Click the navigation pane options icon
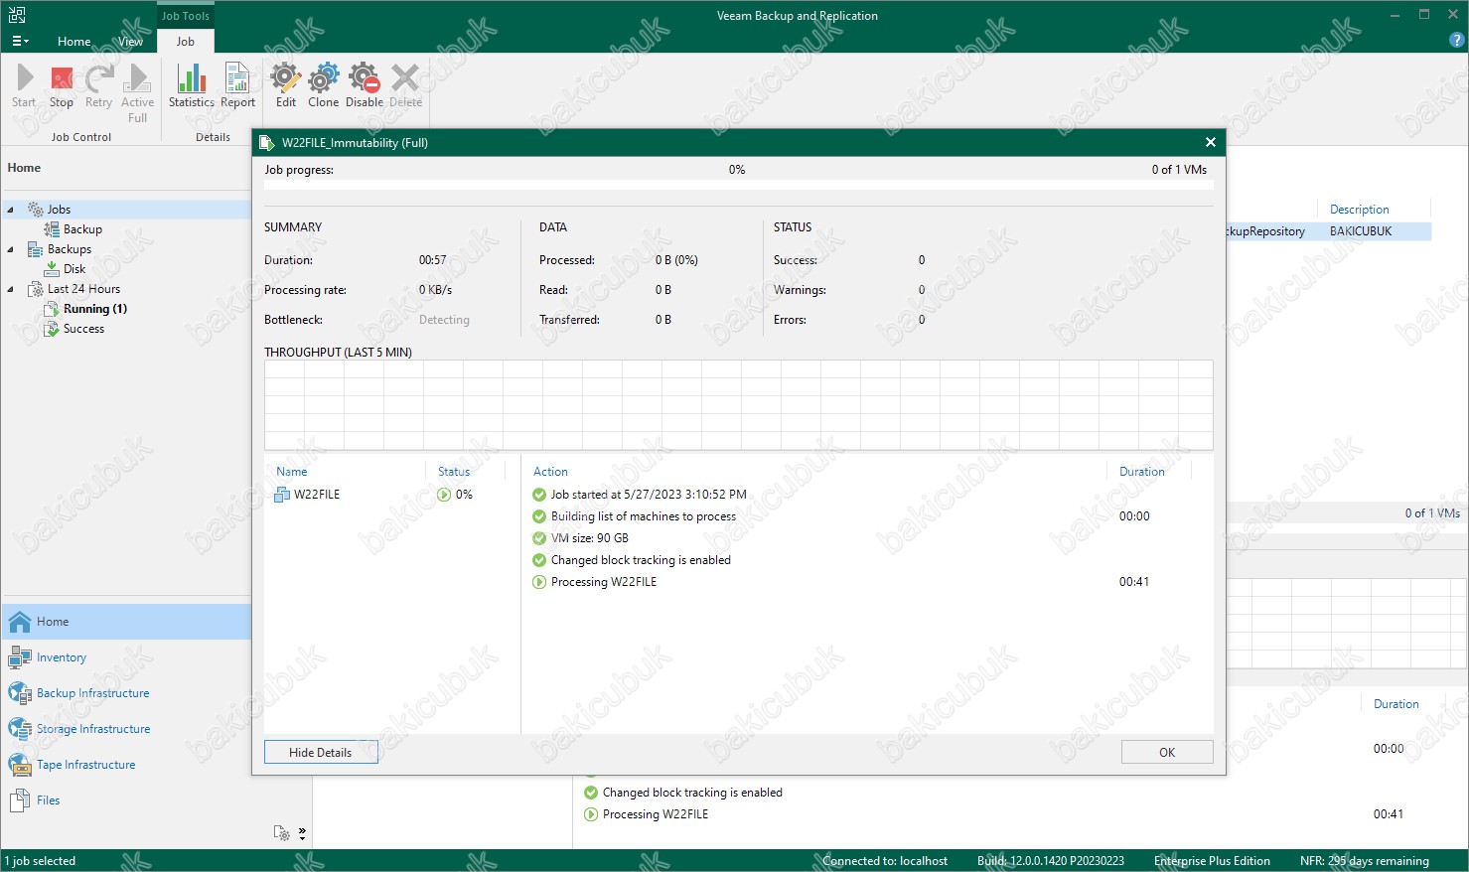1469x872 pixels. tap(282, 833)
